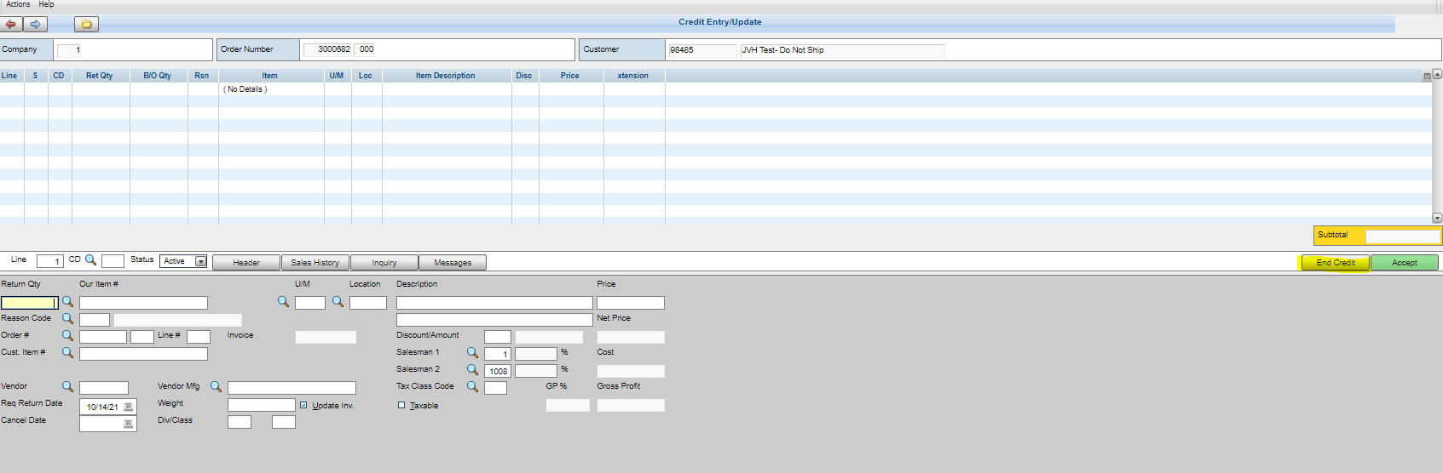The height and width of the screenshot is (473, 1443).
Task: Click the green Accept button
Action: (x=1405, y=262)
